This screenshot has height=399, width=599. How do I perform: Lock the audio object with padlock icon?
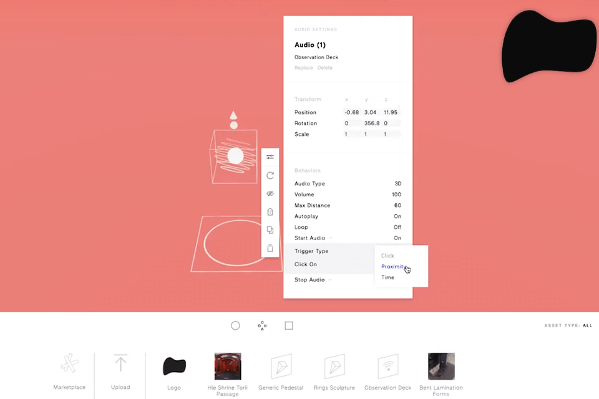pyautogui.click(x=270, y=211)
